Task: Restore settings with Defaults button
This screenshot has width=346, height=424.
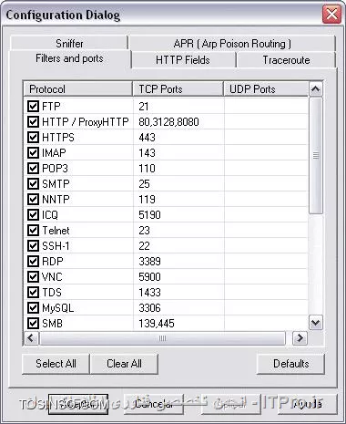Action: tap(290, 364)
